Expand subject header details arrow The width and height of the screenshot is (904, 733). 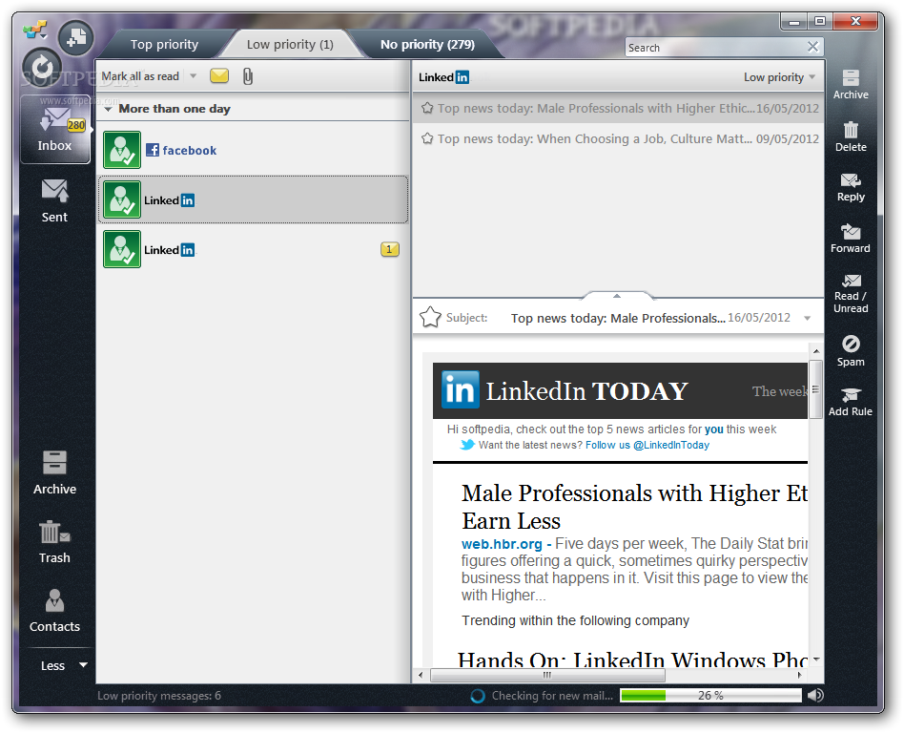click(x=807, y=318)
